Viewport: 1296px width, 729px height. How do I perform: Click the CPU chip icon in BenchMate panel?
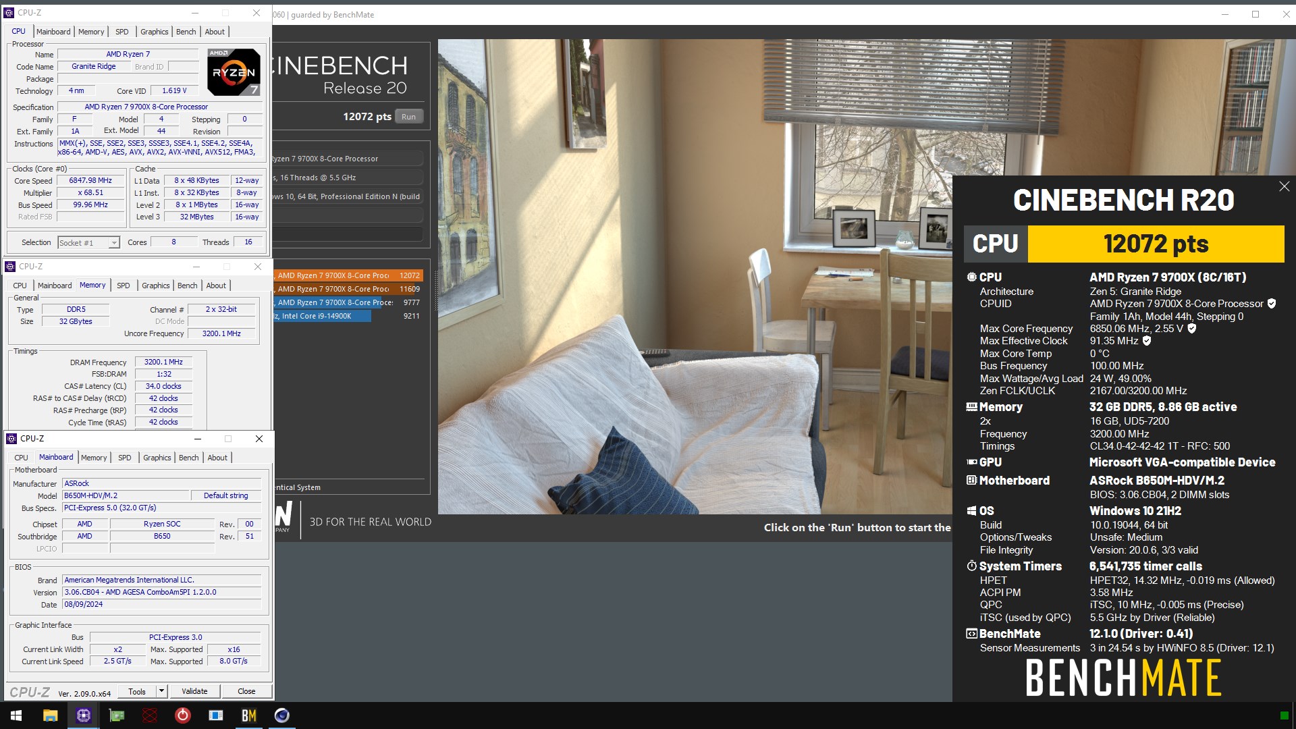[971, 277]
